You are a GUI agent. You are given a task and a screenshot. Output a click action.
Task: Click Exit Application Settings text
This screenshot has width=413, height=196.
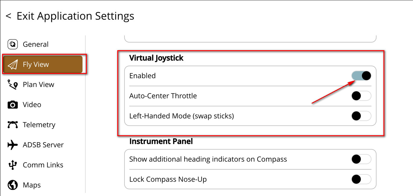point(75,16)
